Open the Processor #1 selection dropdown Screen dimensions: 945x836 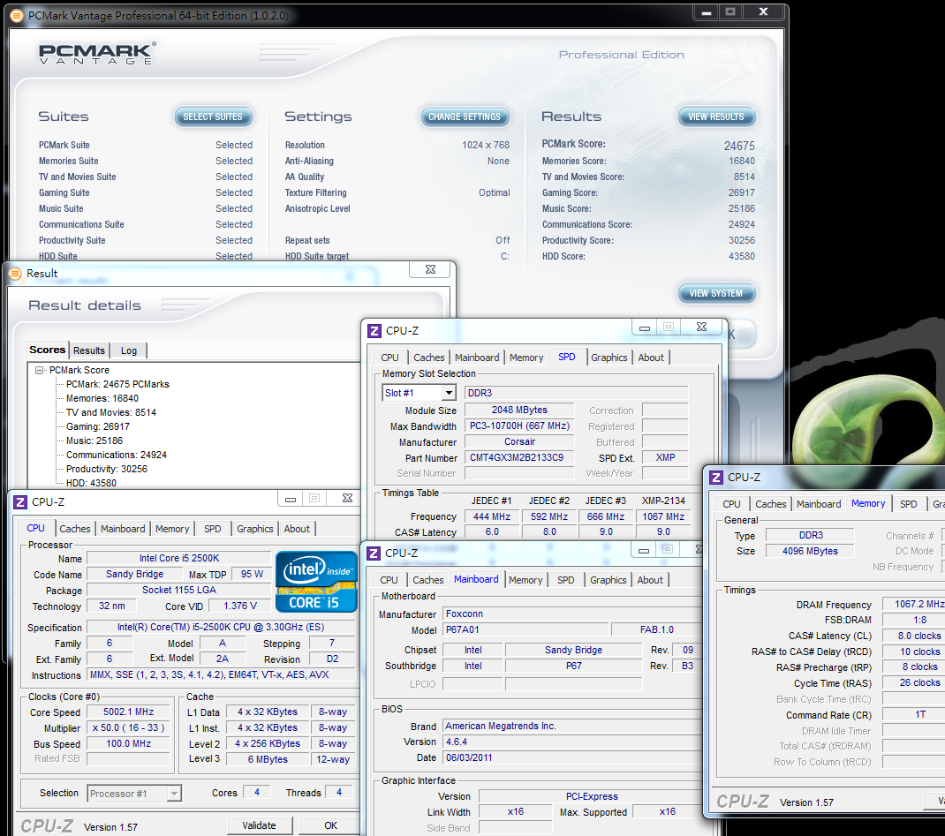[x=173, y=794]
